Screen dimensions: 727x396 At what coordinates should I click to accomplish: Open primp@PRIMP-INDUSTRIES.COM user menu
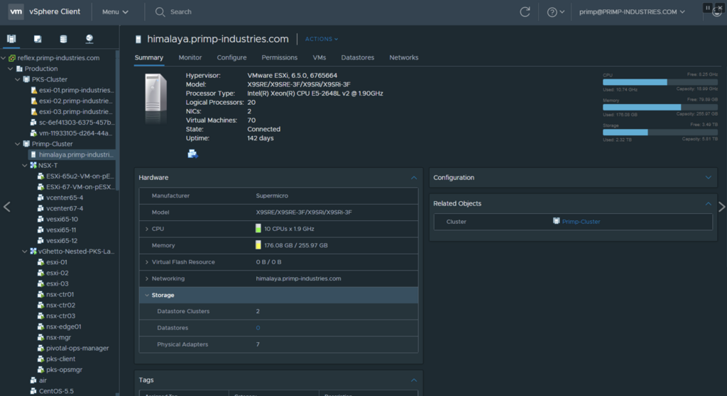tap(632, 12)
